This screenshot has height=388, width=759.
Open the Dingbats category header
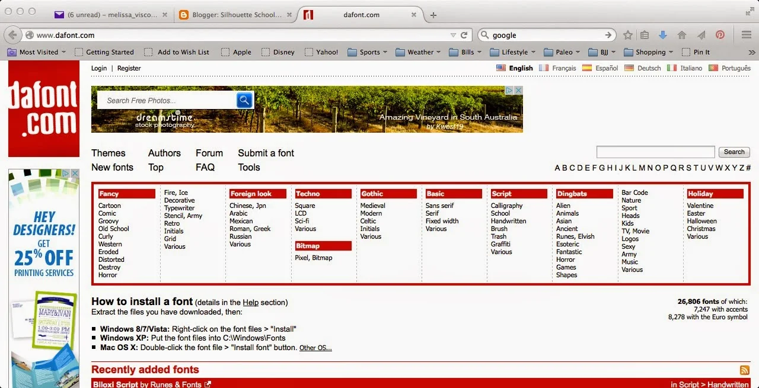[x=584, y=194]
